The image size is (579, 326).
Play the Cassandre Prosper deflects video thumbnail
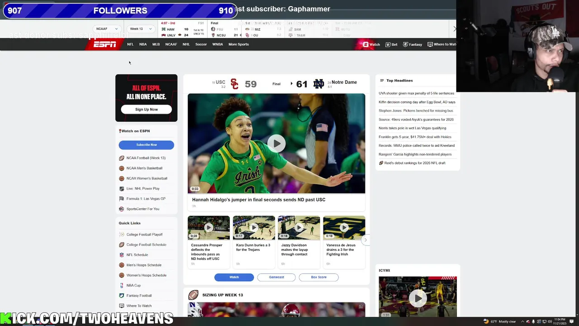209,228
